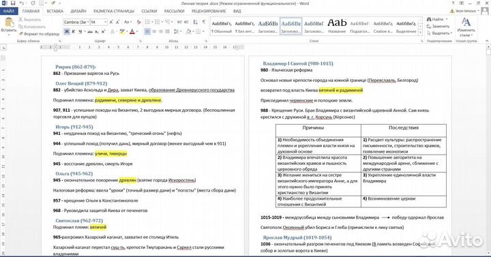Open the Font dialog launcher (Шрифт)
The width and height of the screenshot is (491, 257).
tap(140, 41)
